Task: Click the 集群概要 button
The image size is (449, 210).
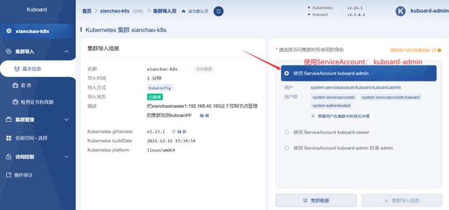Action: [316, 200]
